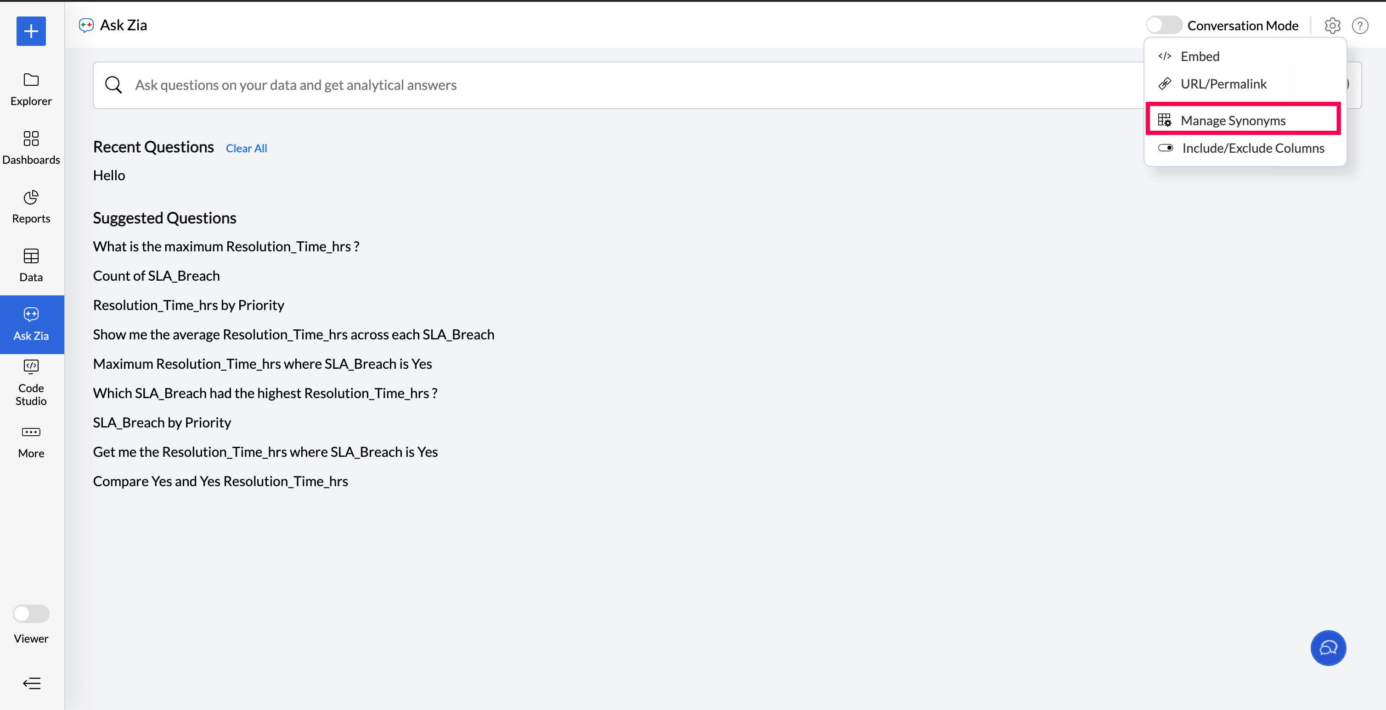The image size is (1386, 710).
Task: Toggle the Viewer mode switch
Action: pyautogui.click(x=31, y=613)
